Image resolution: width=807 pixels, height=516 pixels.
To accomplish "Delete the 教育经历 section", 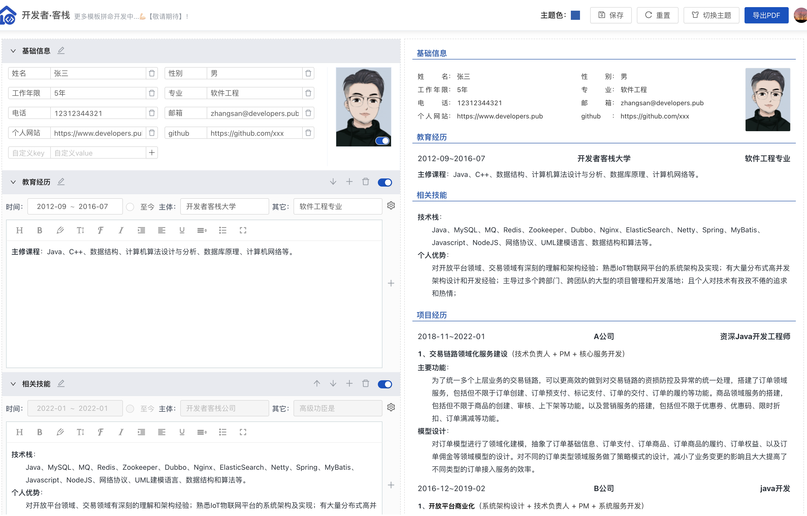I will tap(366, 182).
